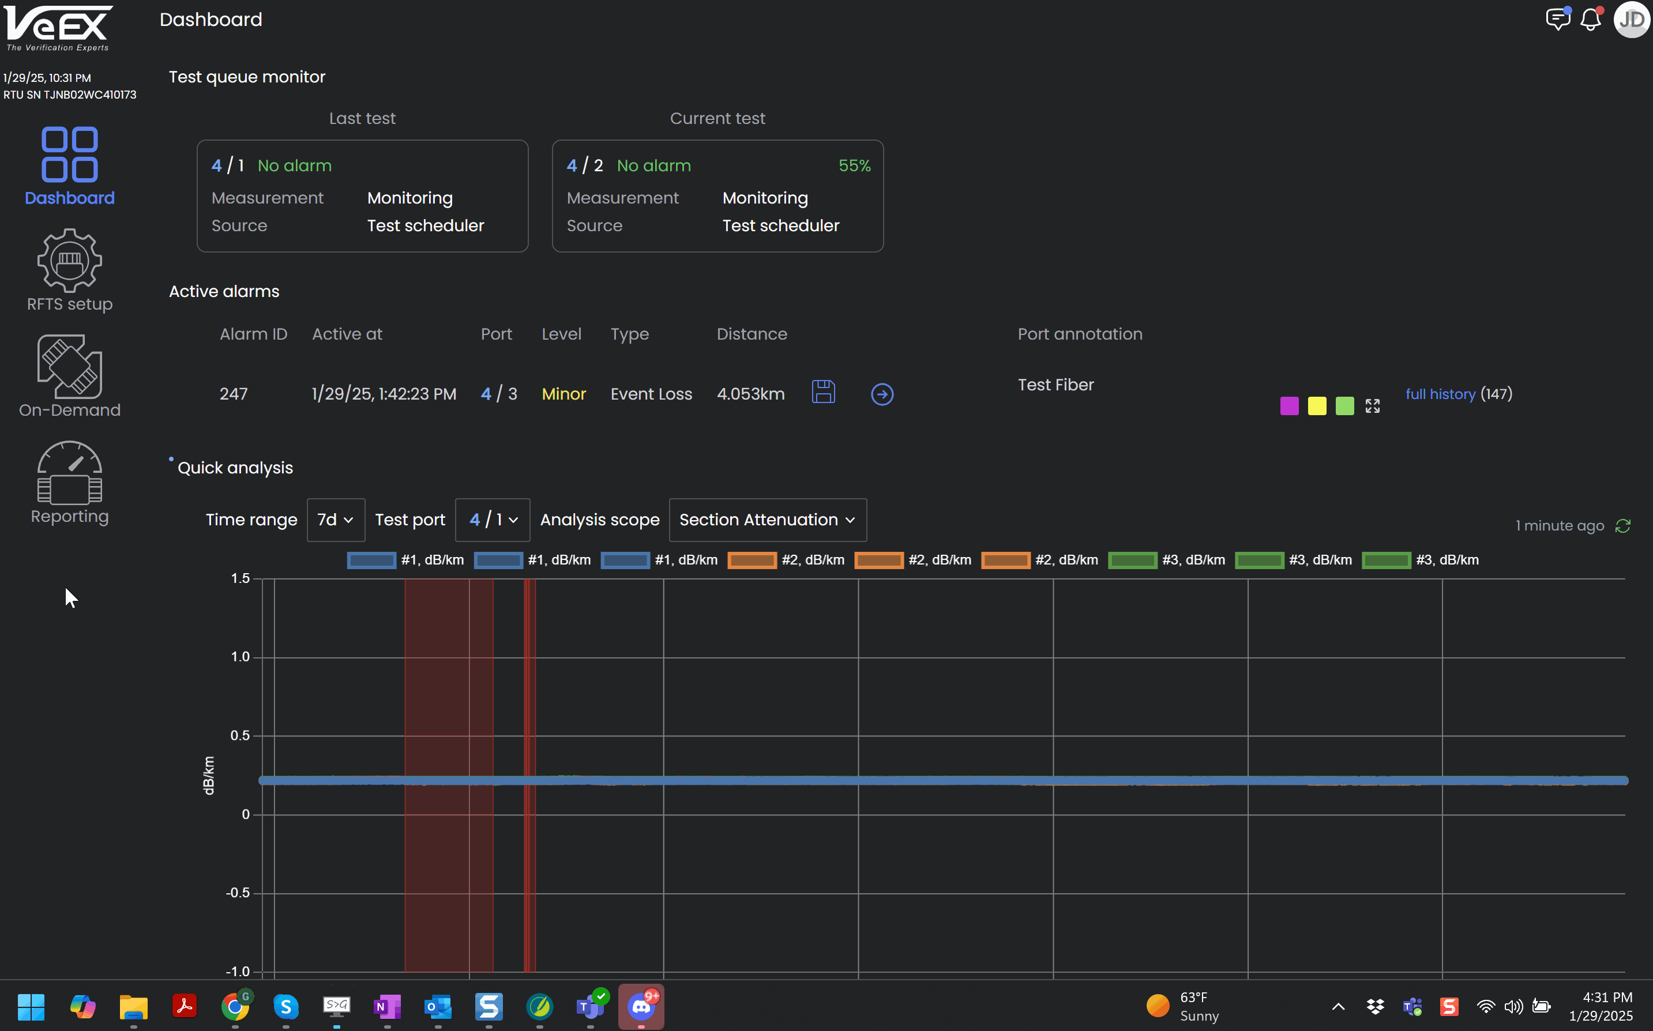
Task: Toggle the first #2 dB/km legend series
Action: pyautogui.click(x=752, y=560)
